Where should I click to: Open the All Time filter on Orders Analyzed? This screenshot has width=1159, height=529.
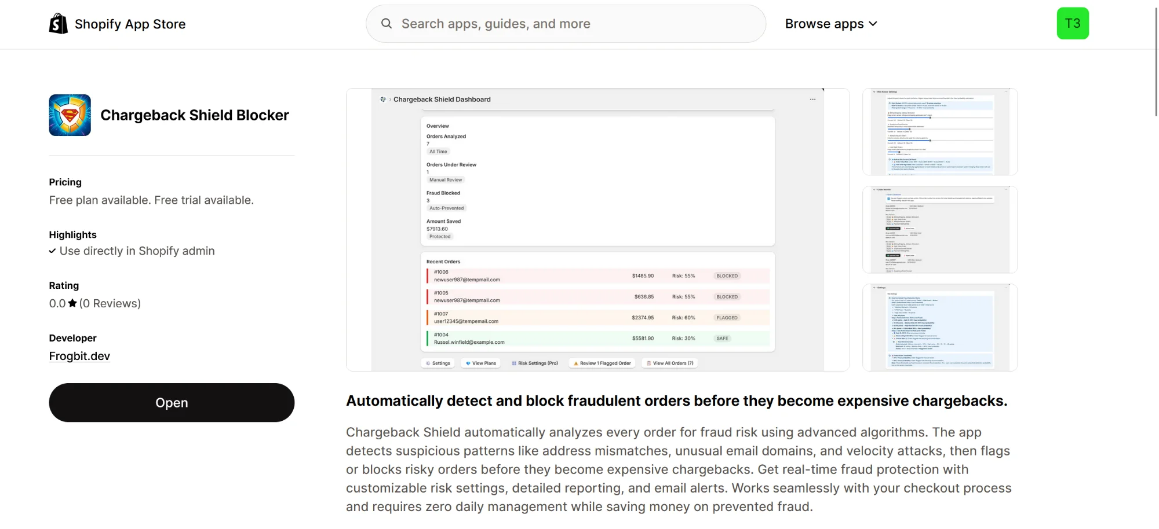click(438, 151)
